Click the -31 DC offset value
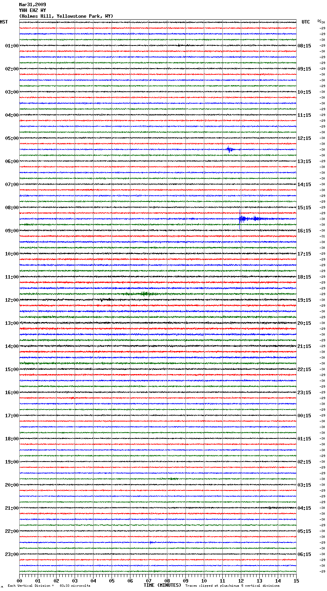The width and height of the screenshot is (327, 591). tap(322, 237)
